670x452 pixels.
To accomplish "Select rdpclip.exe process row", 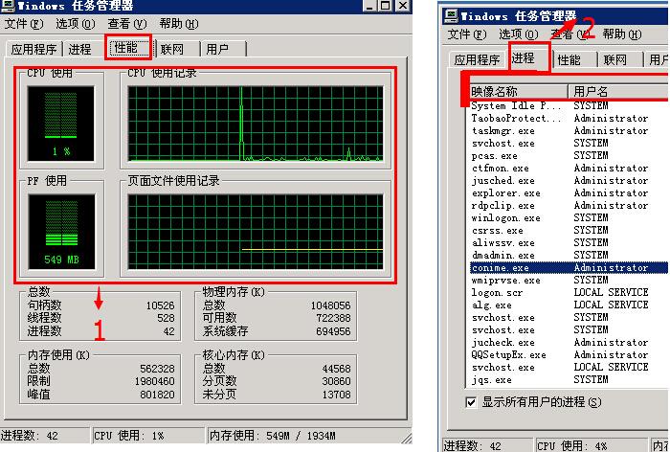I will pos(569,205).
